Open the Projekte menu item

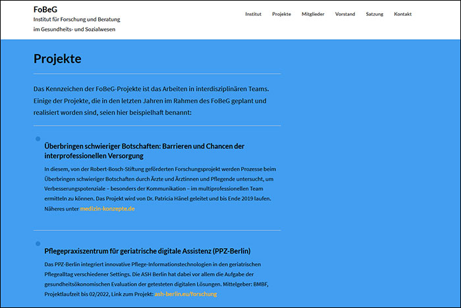(281, 14)
